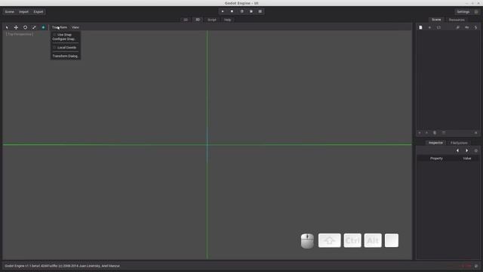Open the Transform menu in the viewport toolbar
This screenshot has height=272, width=483.
click(x=60, y=27)
